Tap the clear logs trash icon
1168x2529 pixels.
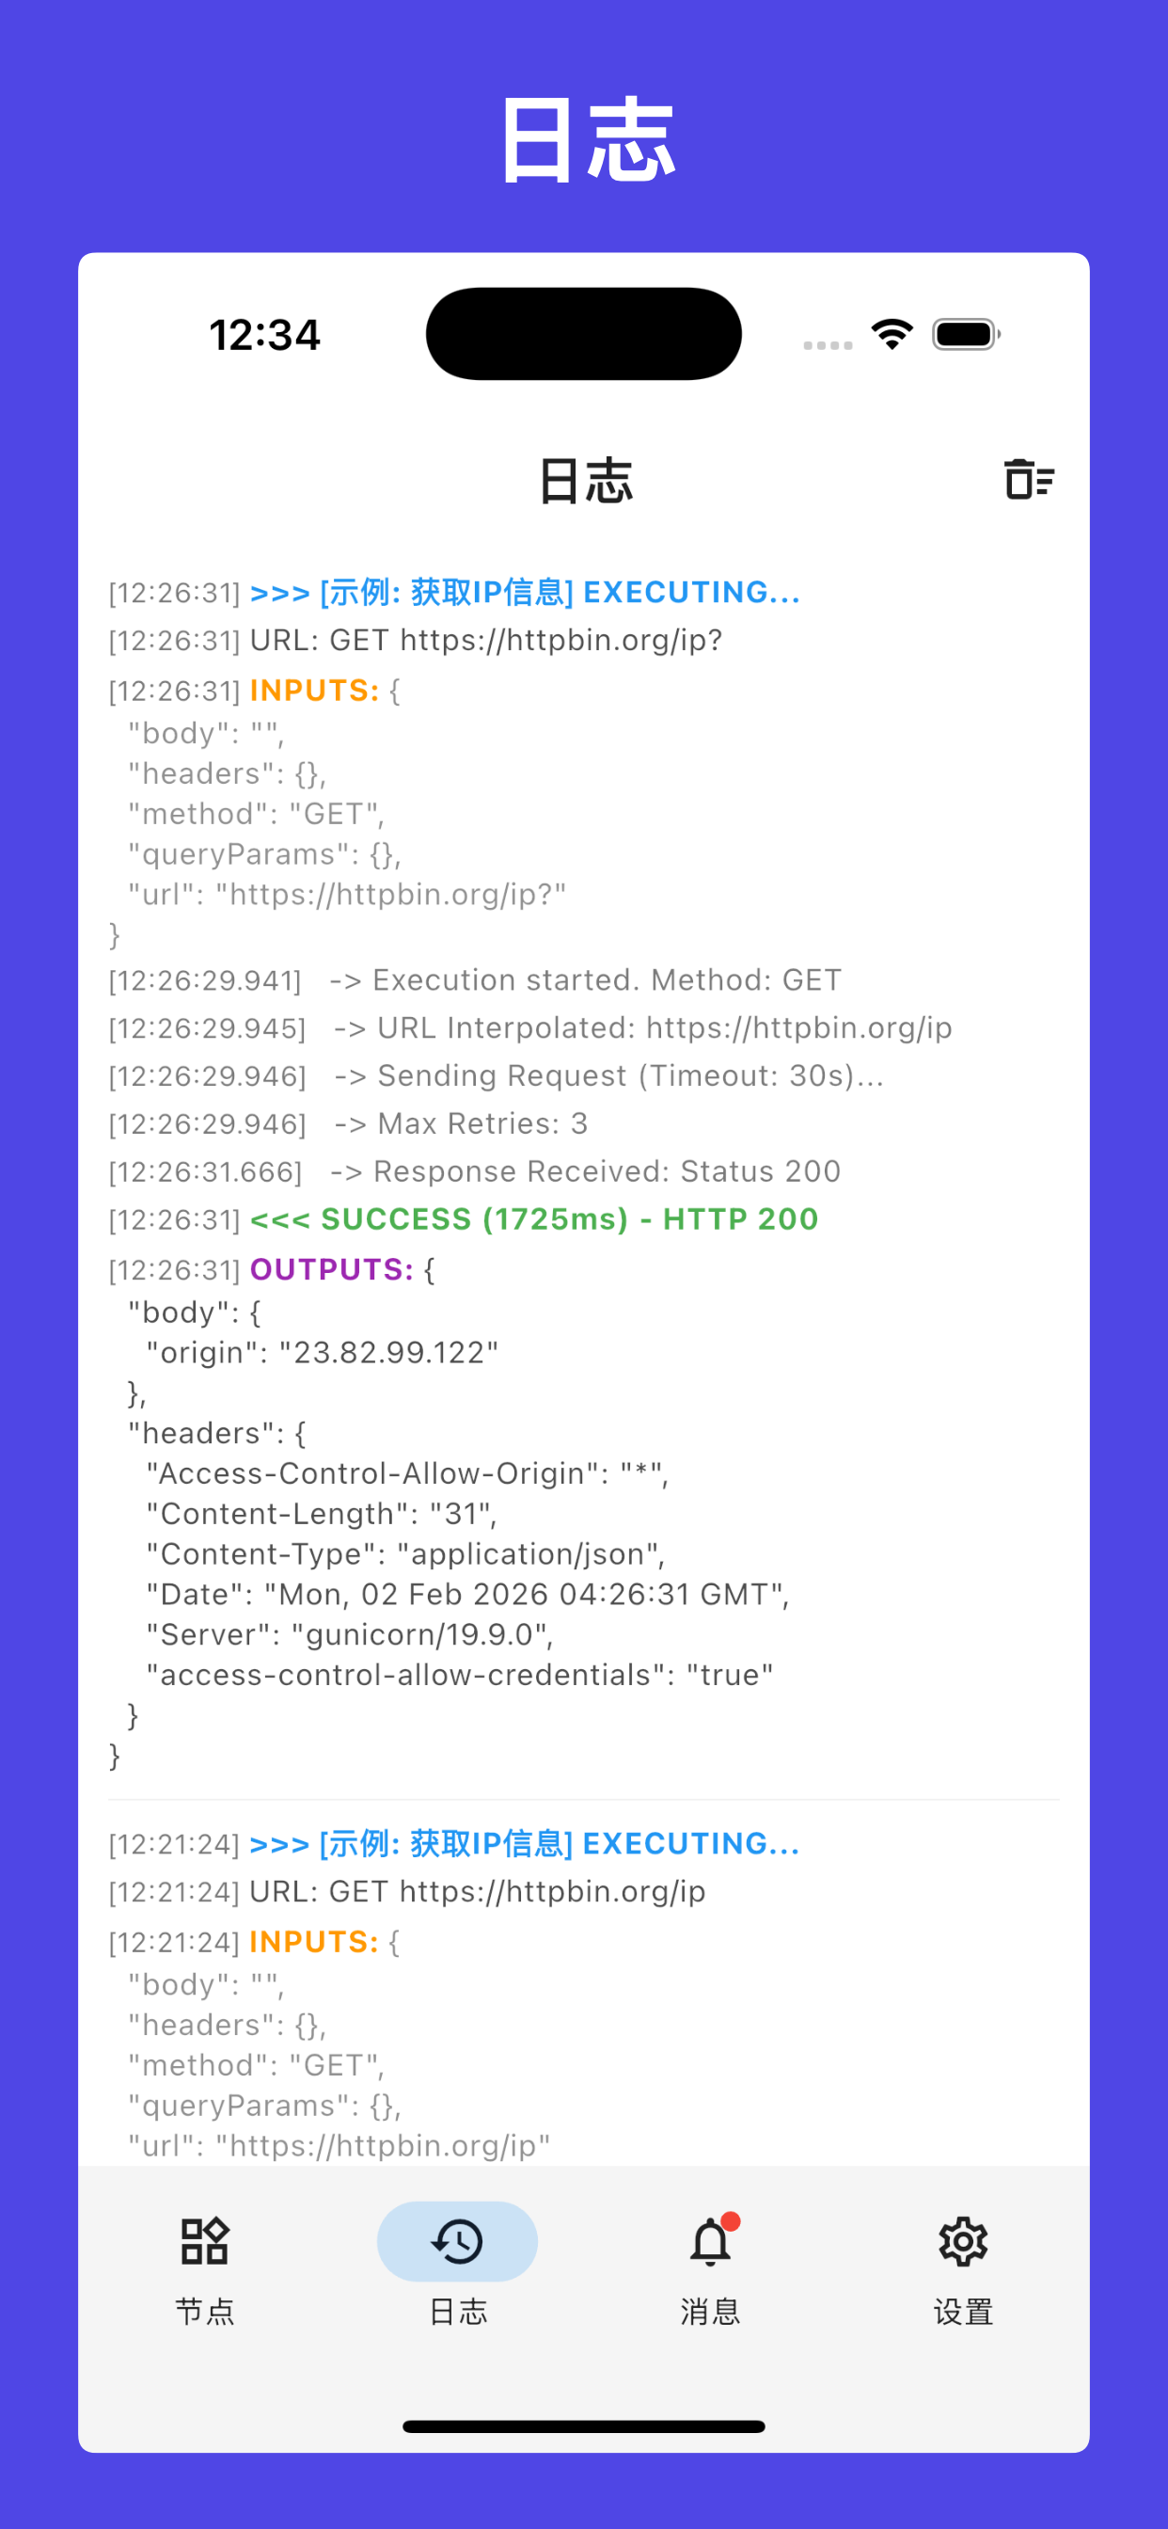1029,479
